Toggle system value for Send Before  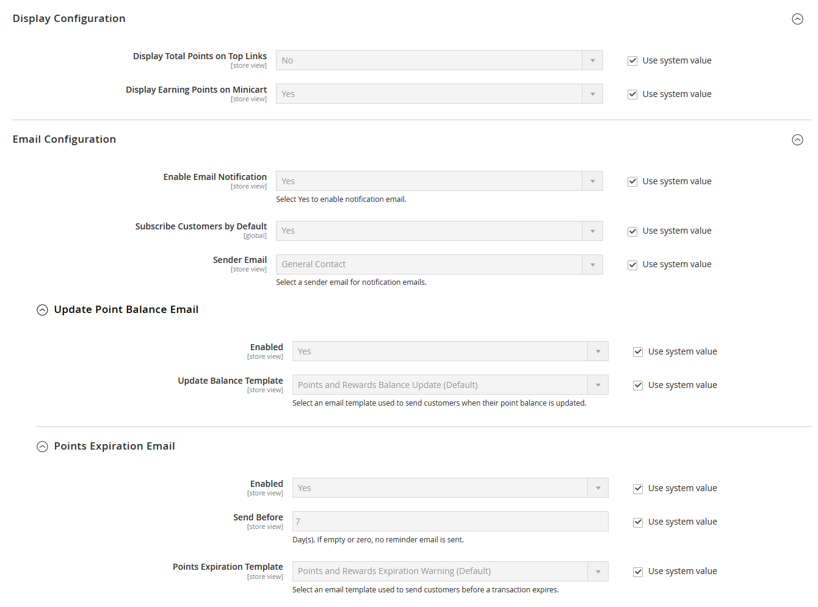click(x=638, y=522)
